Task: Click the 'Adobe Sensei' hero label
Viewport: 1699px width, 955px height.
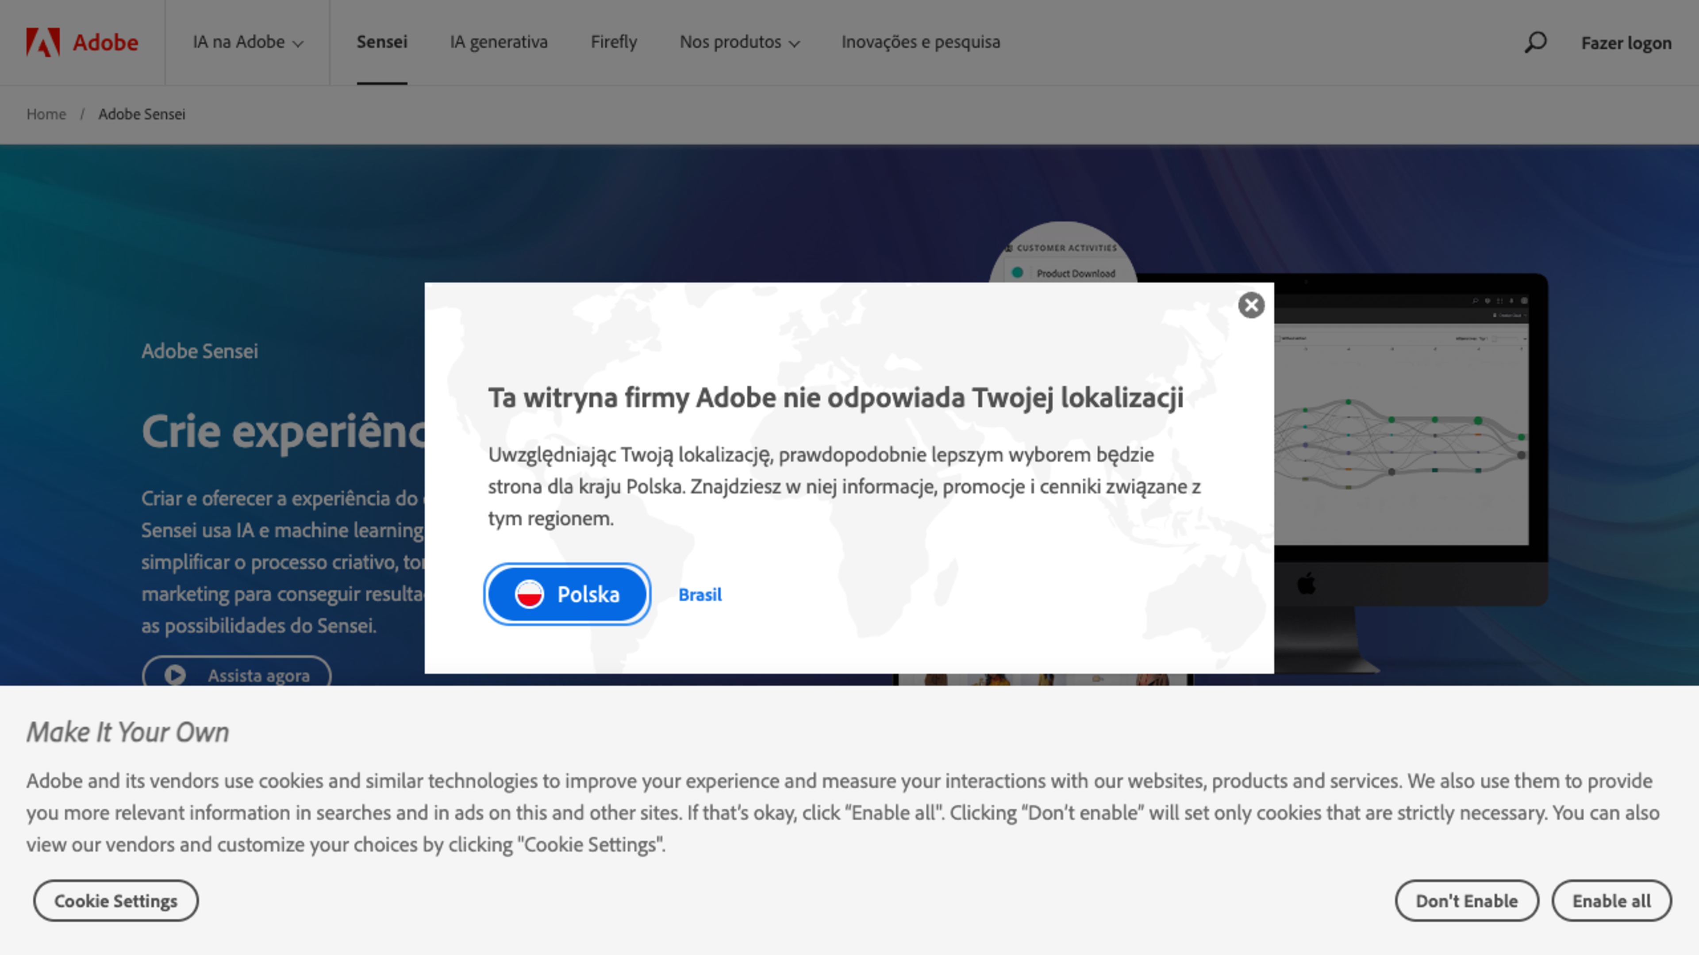Action: [x=199, y=351]
